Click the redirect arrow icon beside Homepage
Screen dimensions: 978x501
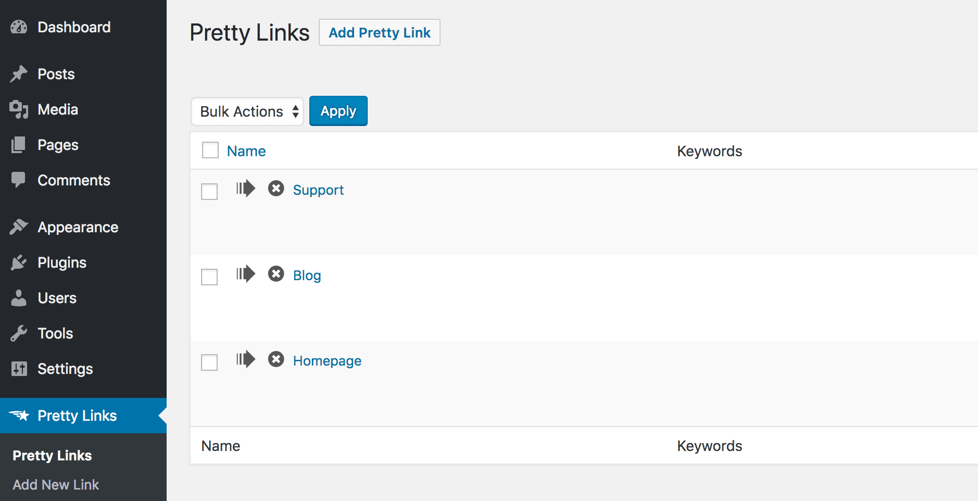tap(245, 359)
